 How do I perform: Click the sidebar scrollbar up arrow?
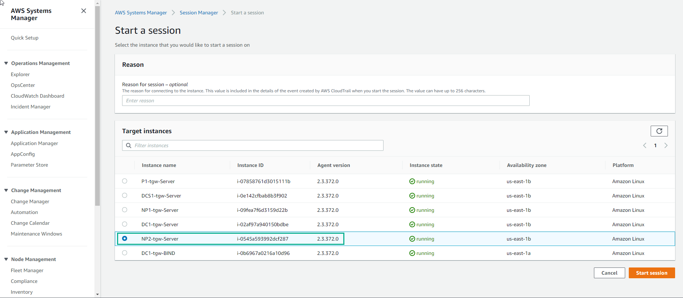click(x=97, y=3)
